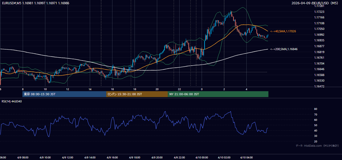Click price axis value 1.16646
This screenshot has height=160, width=342.
(x=319, y=69)
